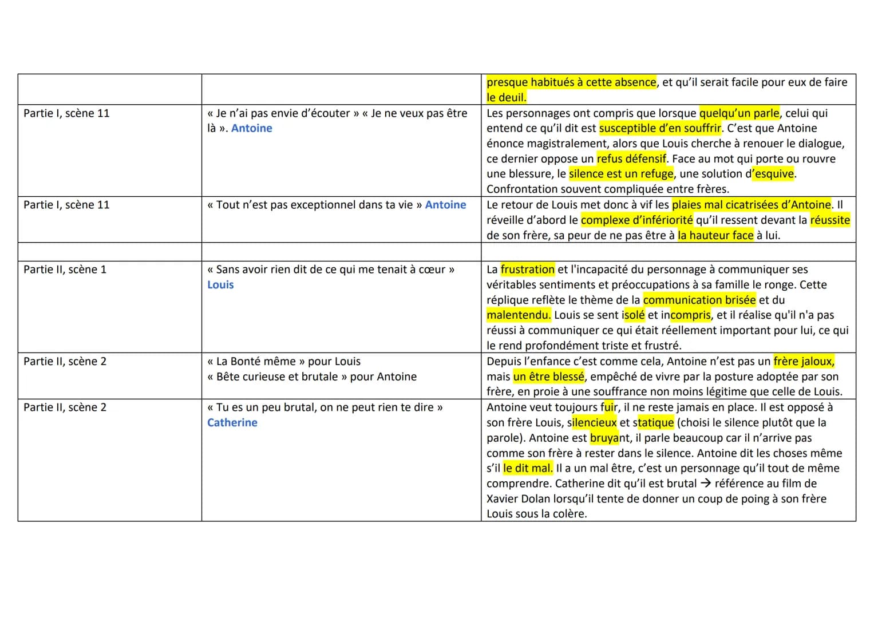Click highlighted phrase 'silence est un refuge'
Image resolution: width=874 pixels, height=618 pixels.
pos(621,174)
